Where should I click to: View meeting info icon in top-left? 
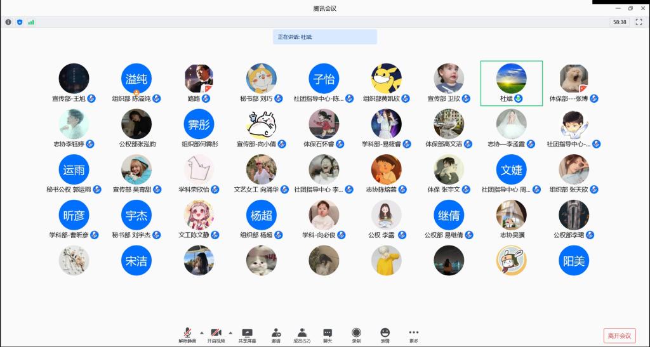click(x=8, y=22)
